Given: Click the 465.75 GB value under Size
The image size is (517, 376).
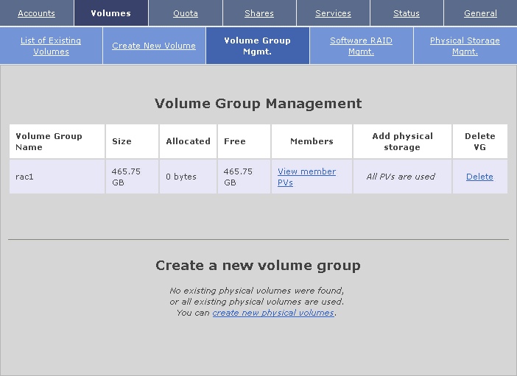Looking at the screenshot, I should pyautogui.click(x=126, y=177).
